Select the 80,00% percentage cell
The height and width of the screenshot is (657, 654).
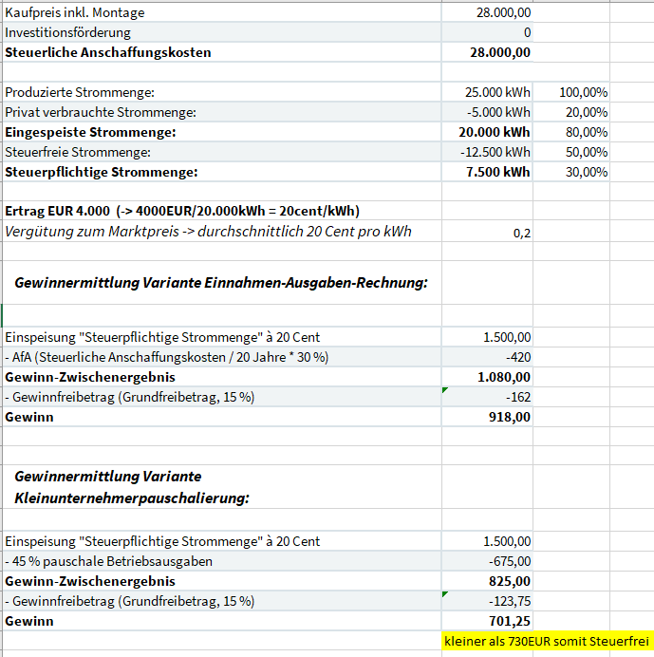pyautogui.click(x=571, y=132)
